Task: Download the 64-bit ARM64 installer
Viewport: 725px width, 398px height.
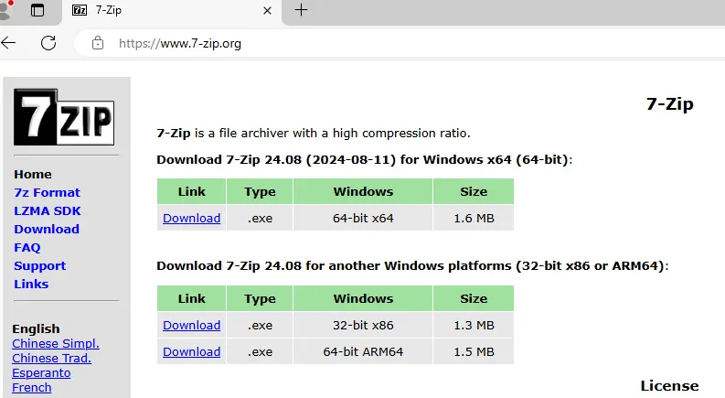Action: coord(191,351)
